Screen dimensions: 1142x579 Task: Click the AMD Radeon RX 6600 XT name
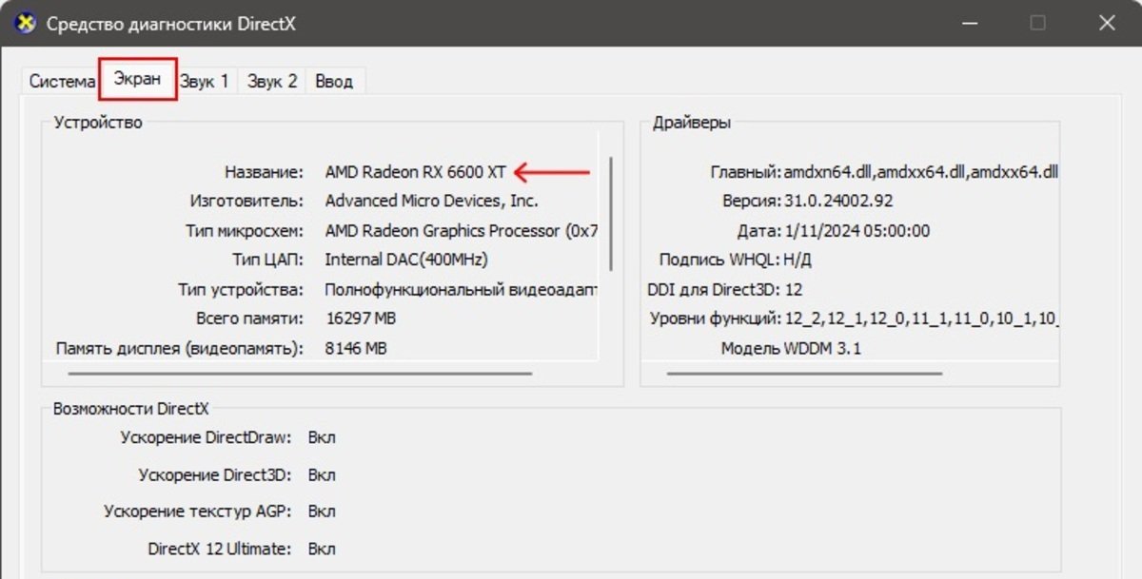pyautogui.click(x=416, y=172)
